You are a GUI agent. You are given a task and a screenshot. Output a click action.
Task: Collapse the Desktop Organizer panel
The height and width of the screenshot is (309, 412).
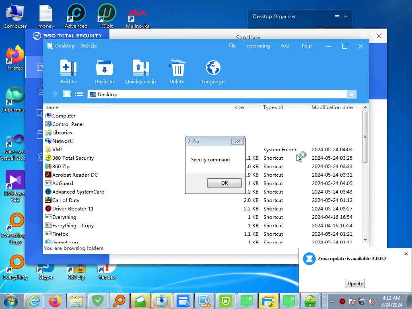pyautogui.click(x=346, y=16)
